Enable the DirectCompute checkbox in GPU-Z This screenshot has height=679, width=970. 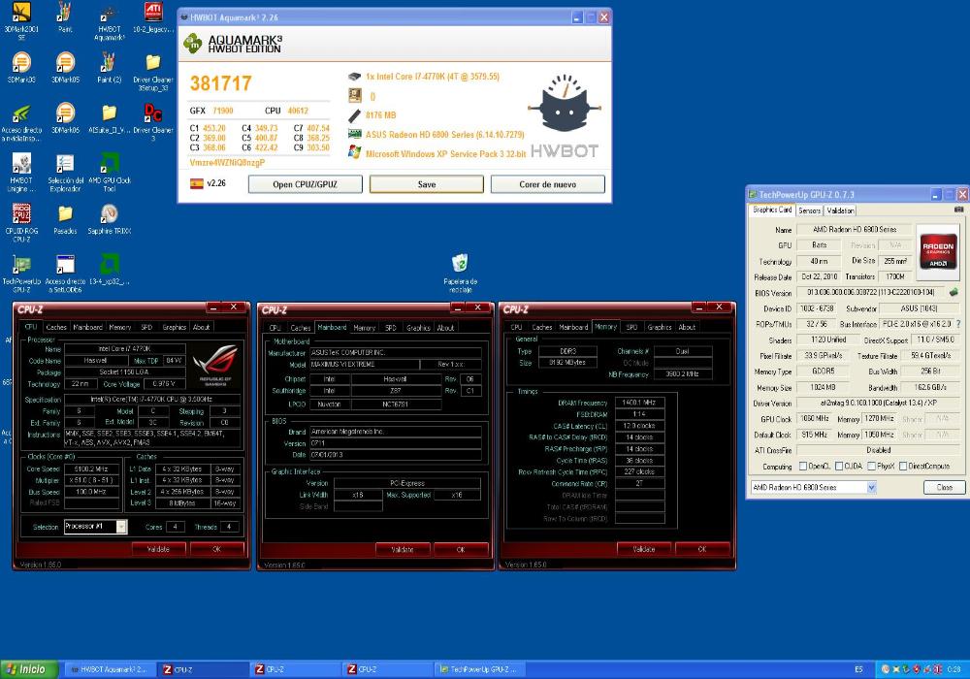tap(902, 467)
